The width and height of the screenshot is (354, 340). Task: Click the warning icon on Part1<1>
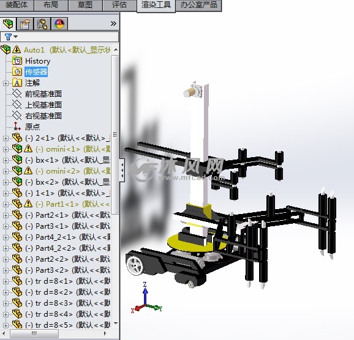coord(28,204)
